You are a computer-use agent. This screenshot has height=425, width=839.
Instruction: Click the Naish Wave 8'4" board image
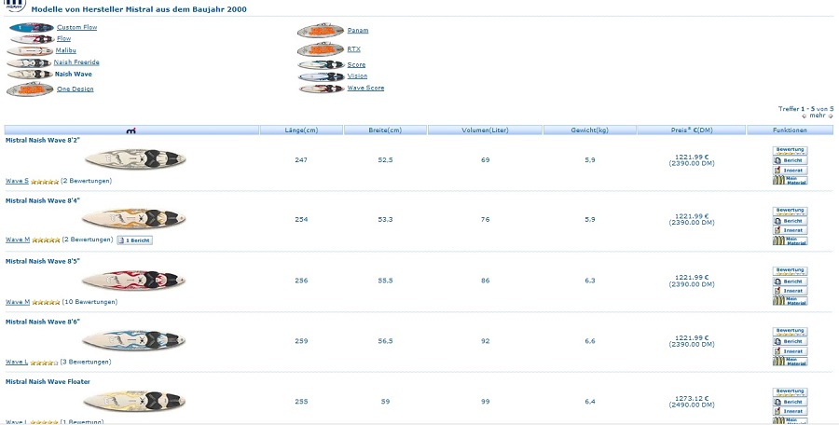click(x=133, y=218)
